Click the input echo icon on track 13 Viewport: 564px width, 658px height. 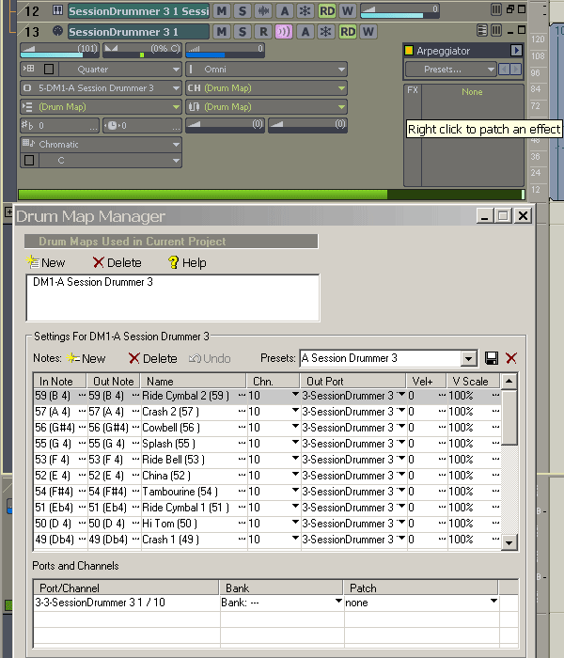(283, 32)
